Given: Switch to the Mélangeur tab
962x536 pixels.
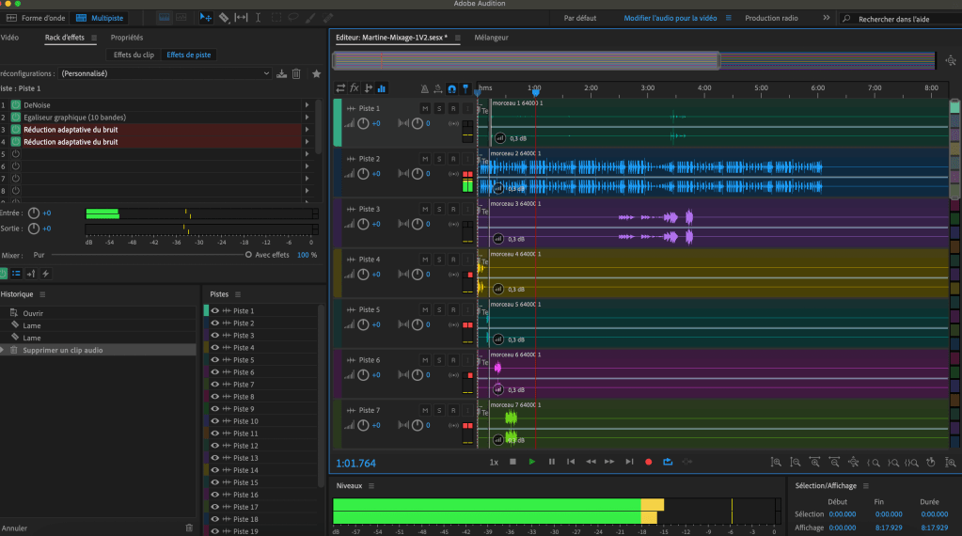Looking at the screenshot, I should 492,38.
